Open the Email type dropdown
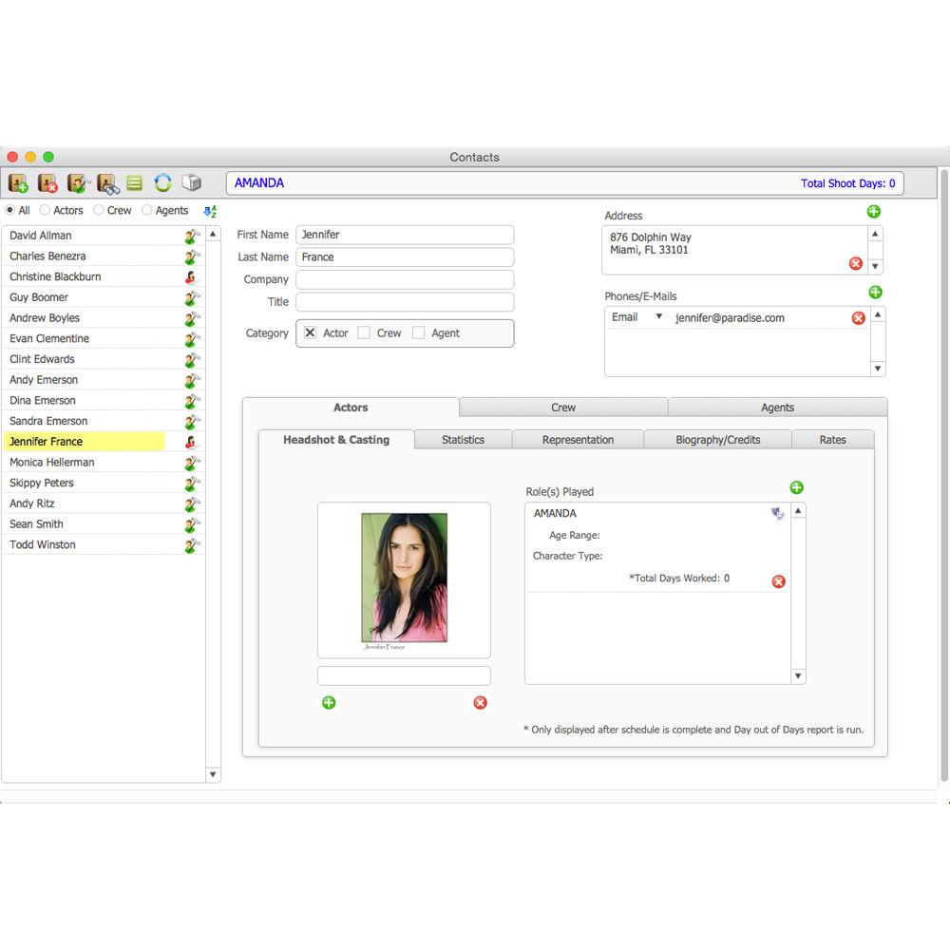 pos(659,317)
